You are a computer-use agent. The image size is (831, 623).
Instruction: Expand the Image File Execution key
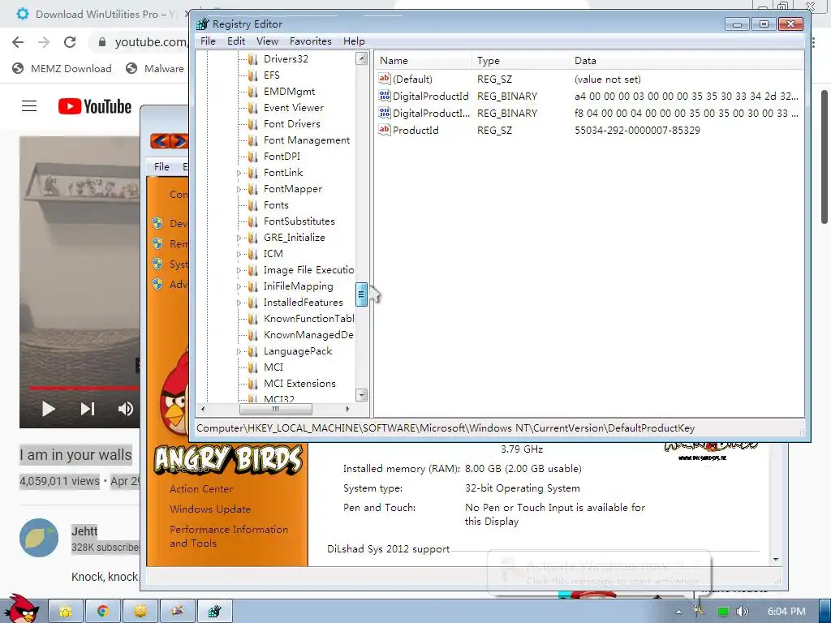click(x=239, y=271)
